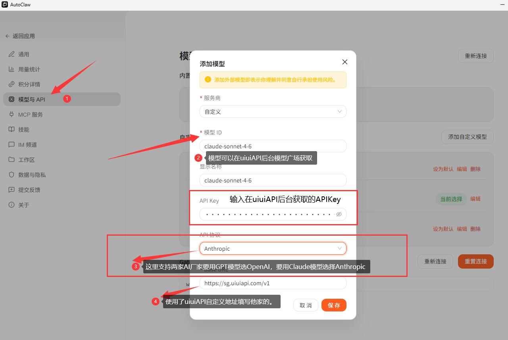
Task: Click the 通用 pencil icon in sidebar
Action: [x=12, y=54]
